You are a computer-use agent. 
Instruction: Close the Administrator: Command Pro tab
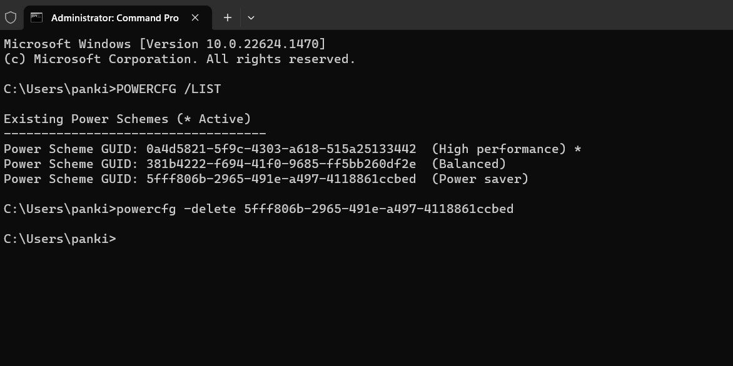tap(194, 17)
